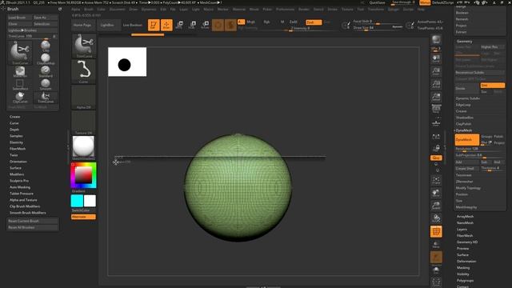Toggle Edit mode button
The height and width of the screenshot is (288, 512).
click(x=154, y=25)
